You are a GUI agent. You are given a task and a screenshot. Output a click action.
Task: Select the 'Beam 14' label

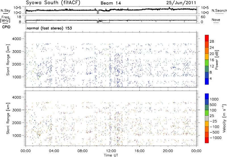pyautogui.click(x=111, y=3)
